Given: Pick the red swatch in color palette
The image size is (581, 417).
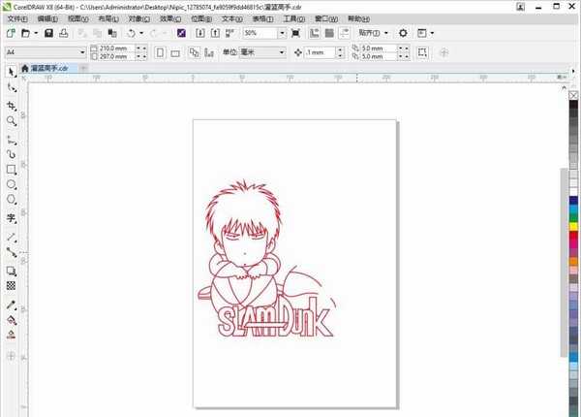Looking at the screenshot, I should coord(573,236).
